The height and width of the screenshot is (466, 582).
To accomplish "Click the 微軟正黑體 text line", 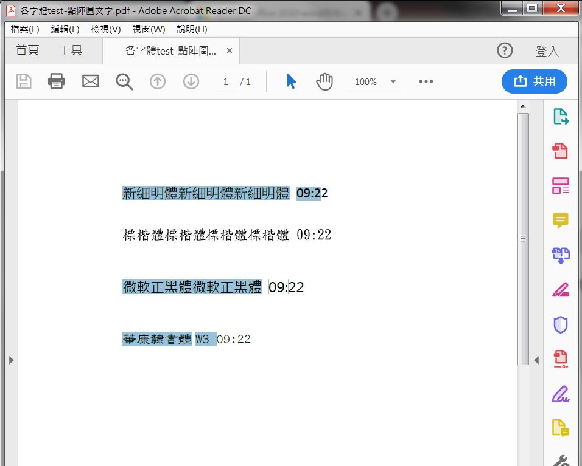I will click(192, 287).
